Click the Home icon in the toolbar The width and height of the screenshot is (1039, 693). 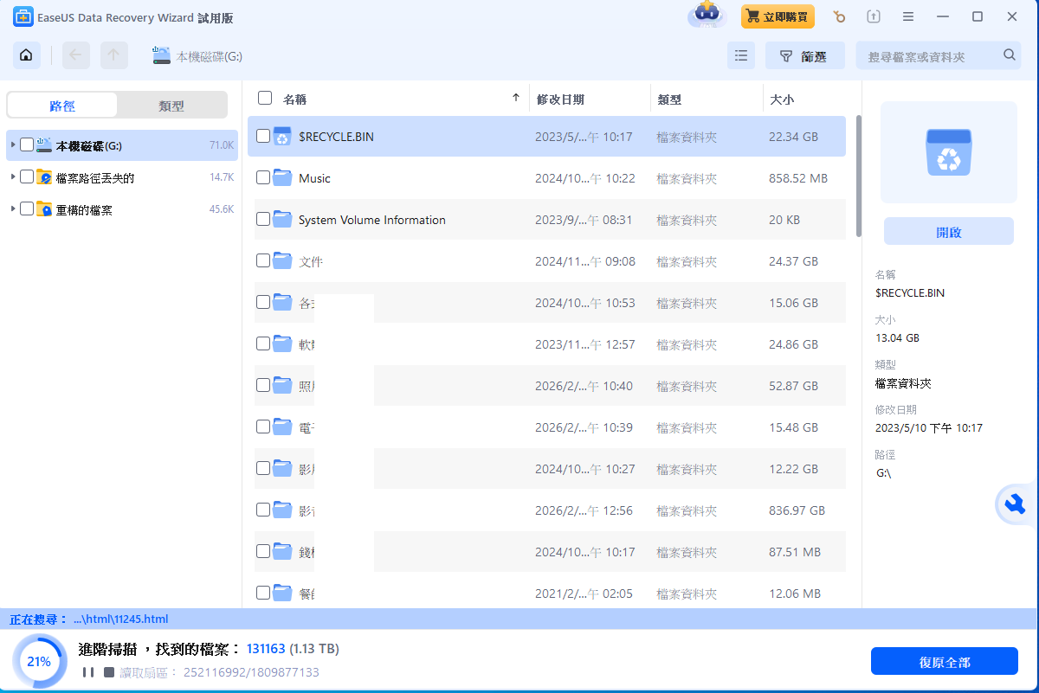[26, 55]
